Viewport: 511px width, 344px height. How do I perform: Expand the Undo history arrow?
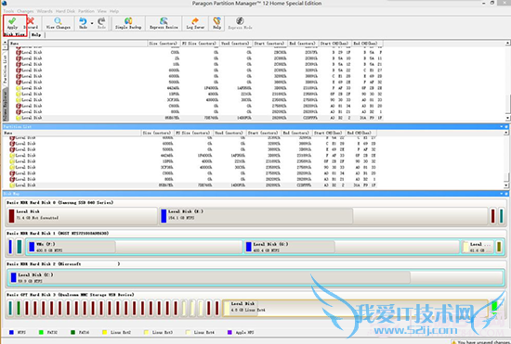coord(92,23)
